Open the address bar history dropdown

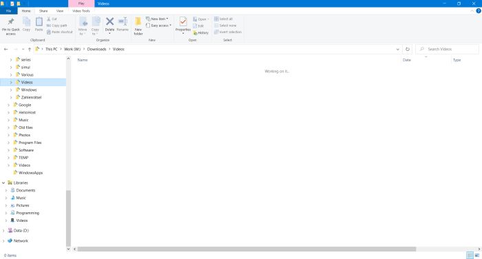[x=397, y=49]
